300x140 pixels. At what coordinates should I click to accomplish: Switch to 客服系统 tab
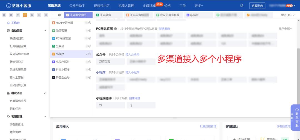pyautogui.click(x=54, y=6)
